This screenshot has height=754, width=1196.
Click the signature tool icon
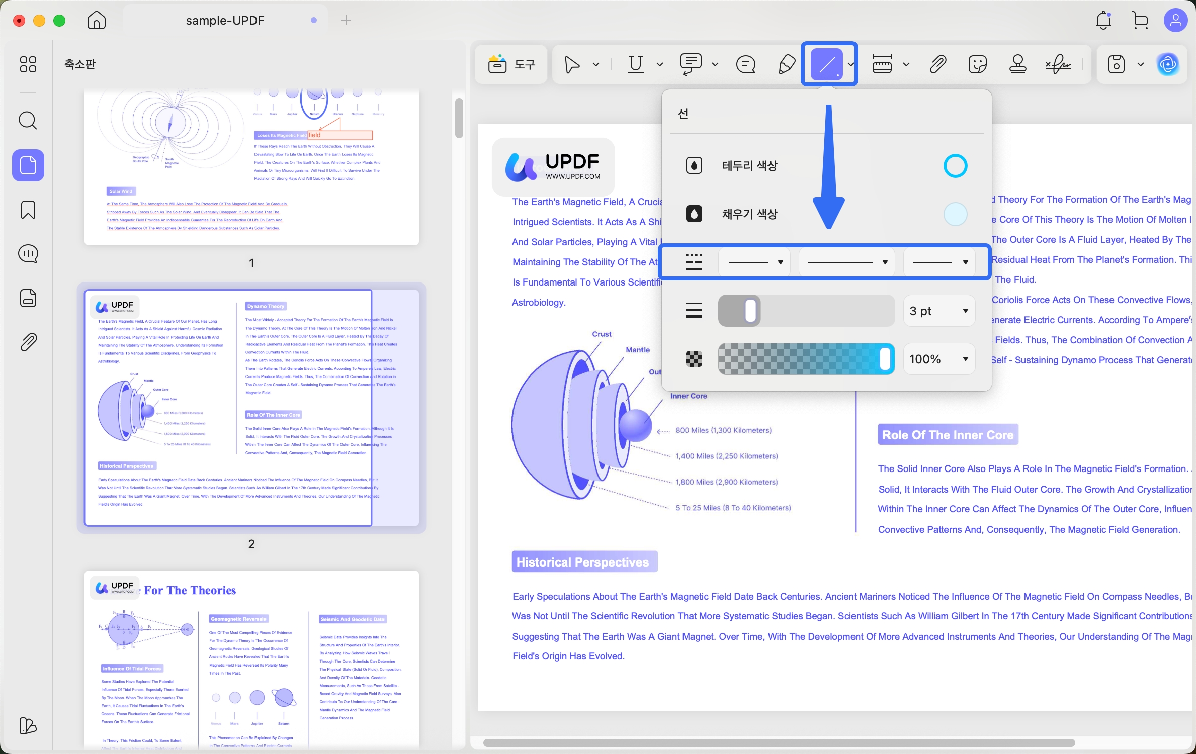pos(1058,64)
